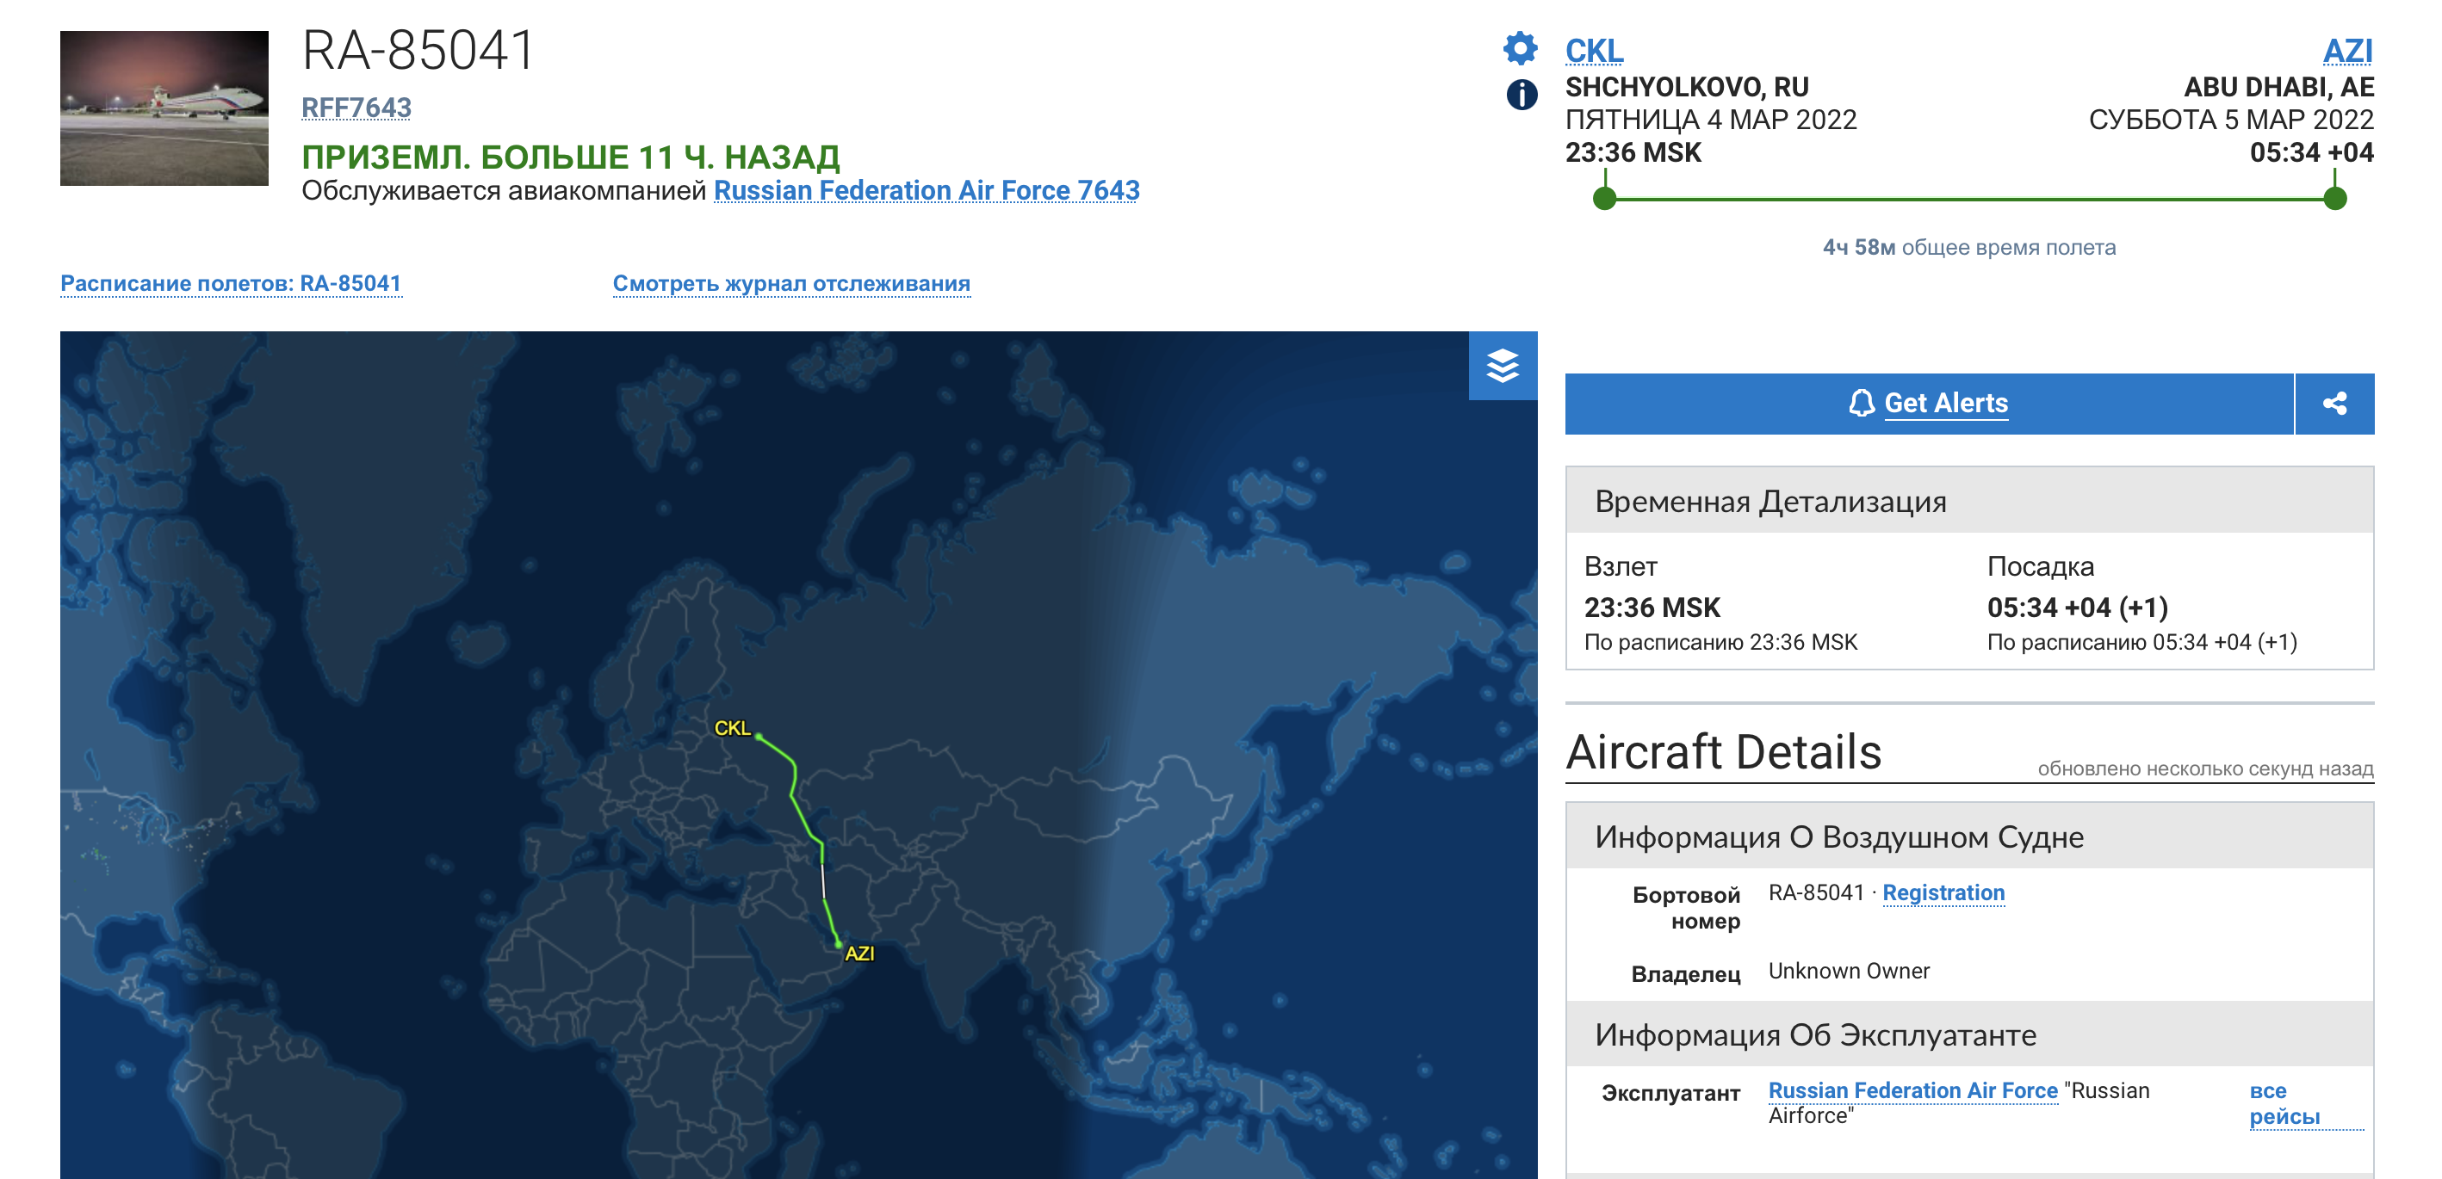The height and width of the screenshot is (1179, 2442).
Task: Click the bell icon in Get Alerts
Action: [1861, 404]
